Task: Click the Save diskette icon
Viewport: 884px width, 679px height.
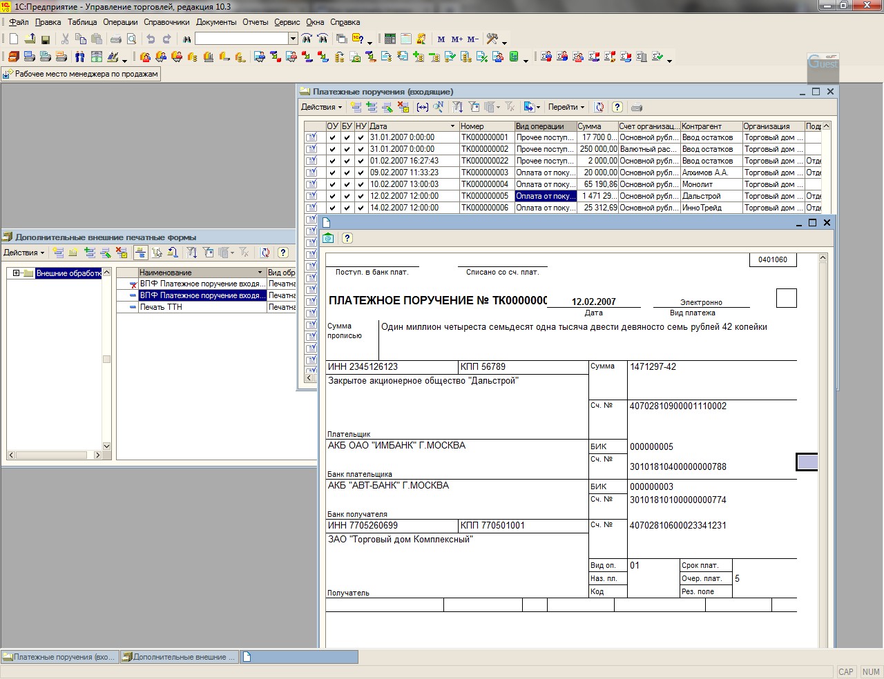Action: 46,39
